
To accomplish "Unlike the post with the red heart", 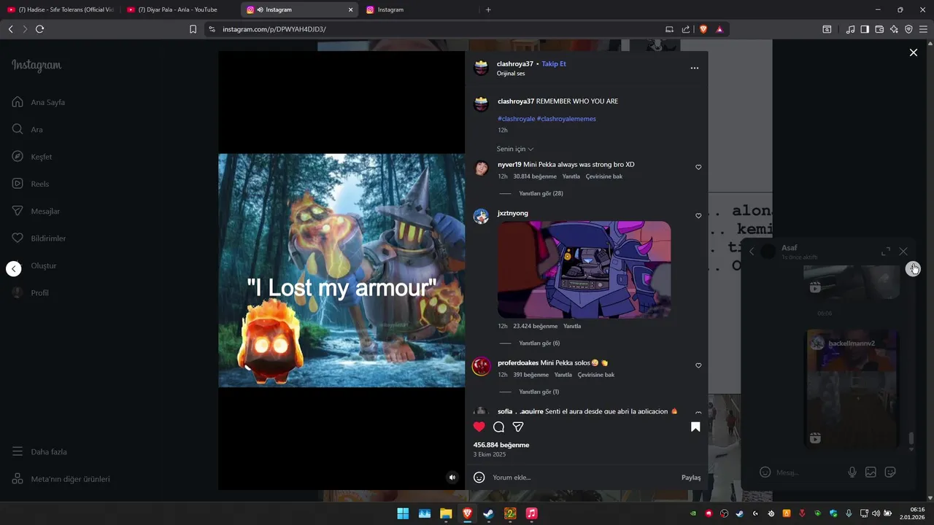I will click(x=479, y=427).
